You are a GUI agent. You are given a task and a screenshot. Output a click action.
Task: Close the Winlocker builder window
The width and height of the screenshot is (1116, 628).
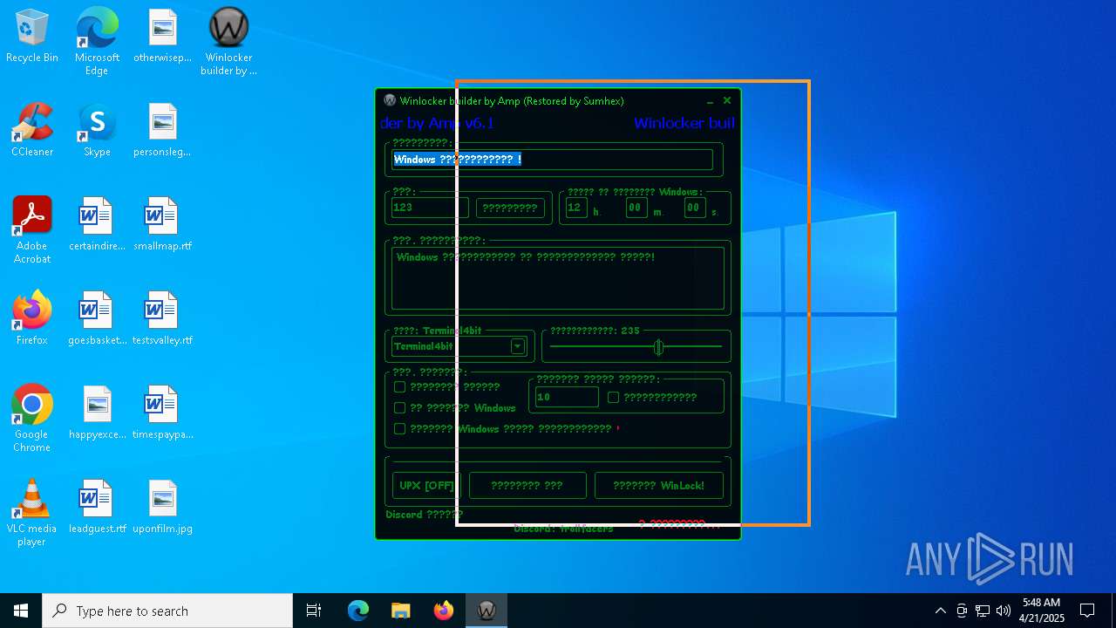click(727, 101)
